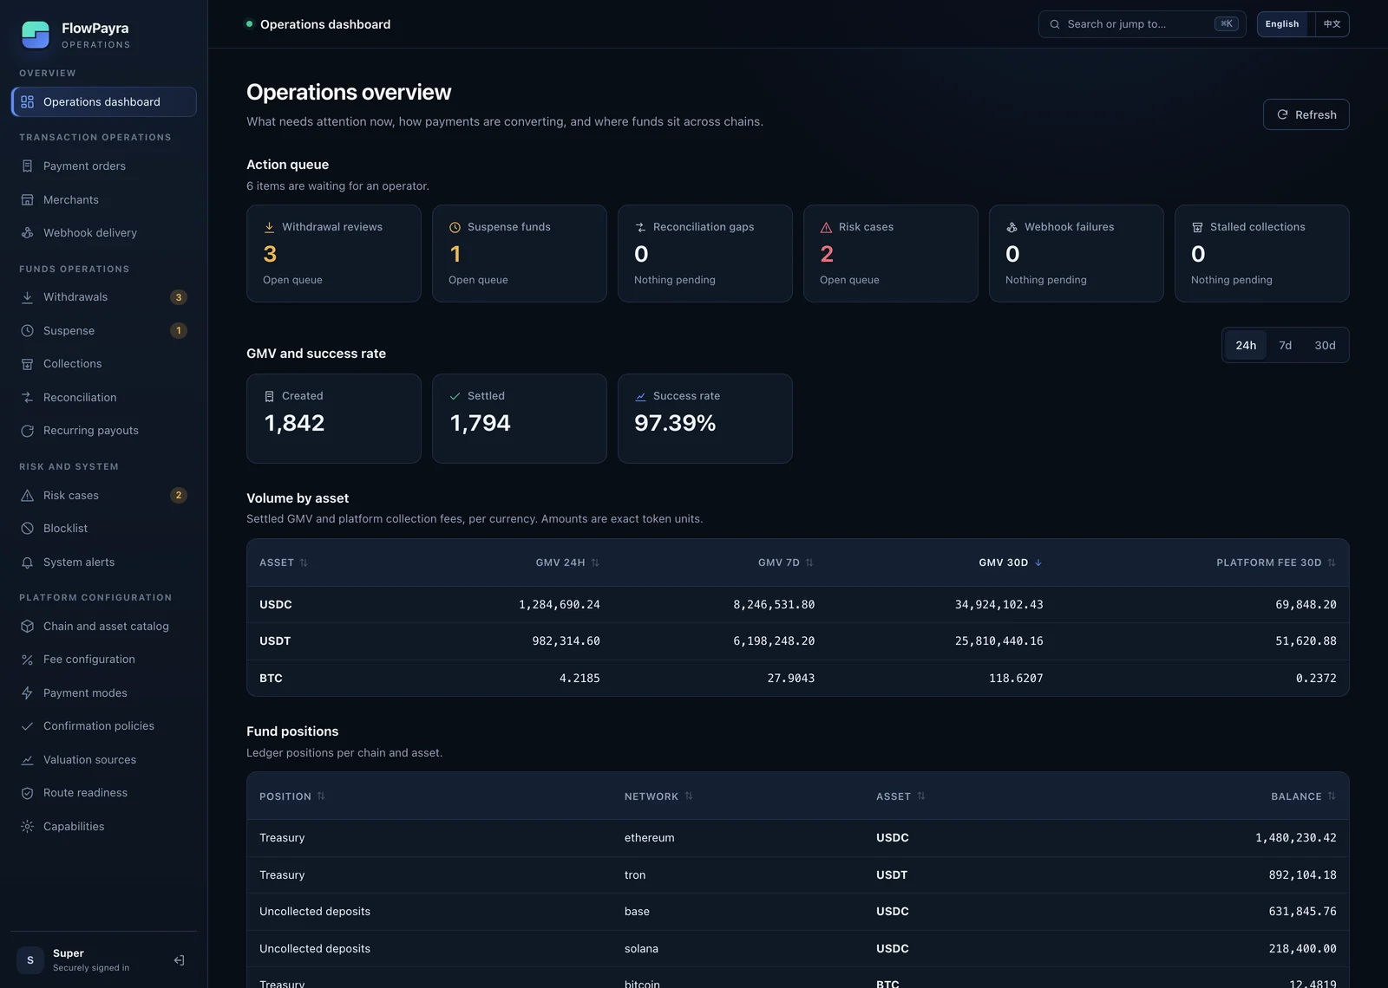The image size is (1388, 988).
Task: Click the Chain and asset catalog cube icon
Action: click(x=27, y=627)
